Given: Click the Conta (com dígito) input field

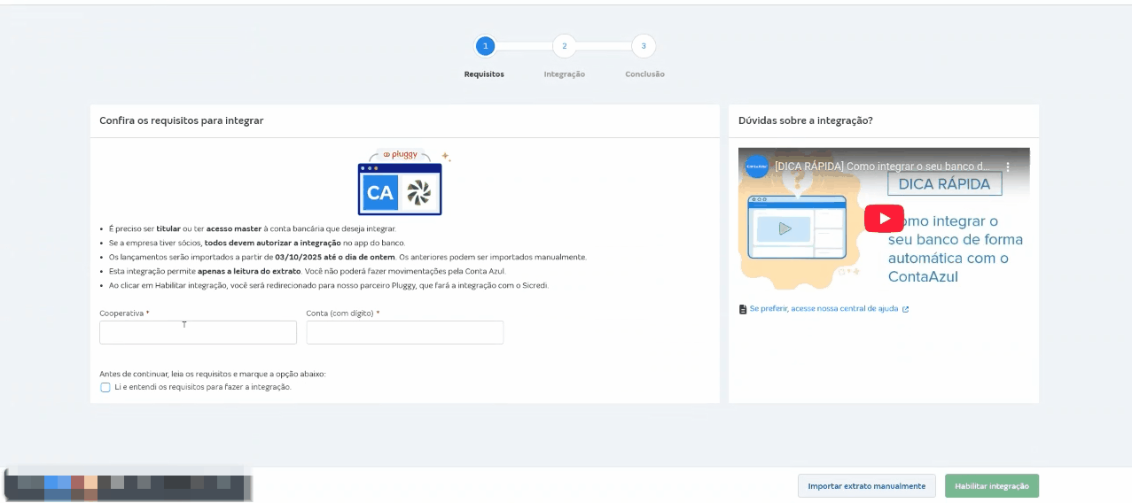Looking at the screenshot, I should tap(404, 333).
